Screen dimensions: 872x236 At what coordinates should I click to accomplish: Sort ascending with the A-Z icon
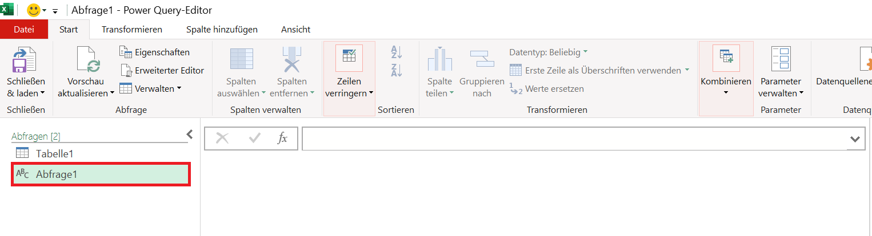click(397, 52)
